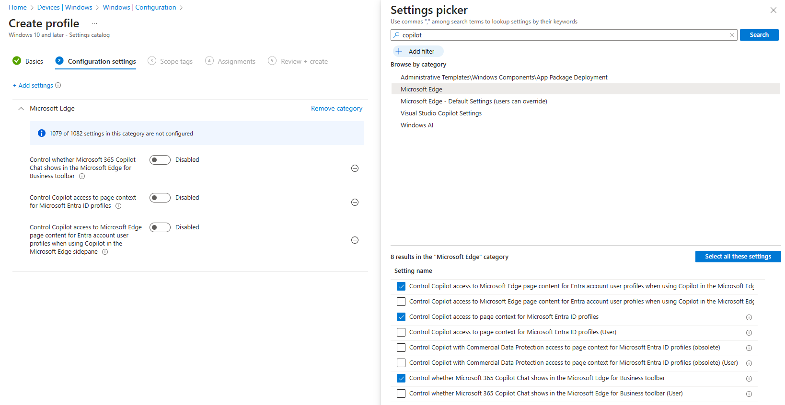Remove the Copilot page context Entra ID setting
This screenshot has height=405, width=785.
coord(355,202)
